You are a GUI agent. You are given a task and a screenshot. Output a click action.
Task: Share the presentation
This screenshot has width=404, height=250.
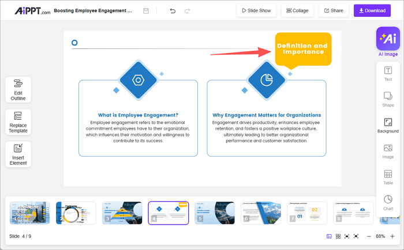pos(334,10)
